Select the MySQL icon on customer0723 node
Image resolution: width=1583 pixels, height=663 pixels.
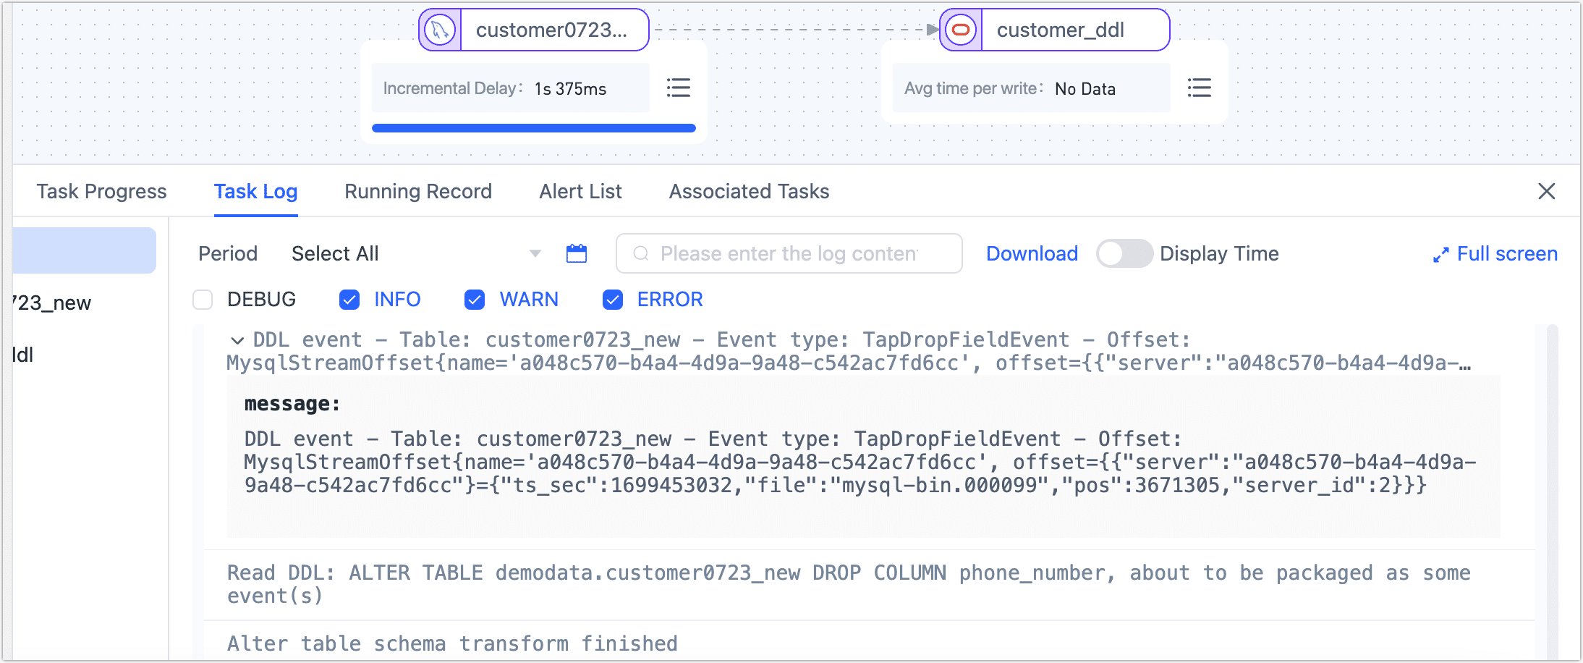tap(440, 30)
